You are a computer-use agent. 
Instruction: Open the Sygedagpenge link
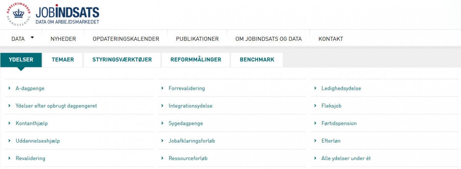point(186,124)
